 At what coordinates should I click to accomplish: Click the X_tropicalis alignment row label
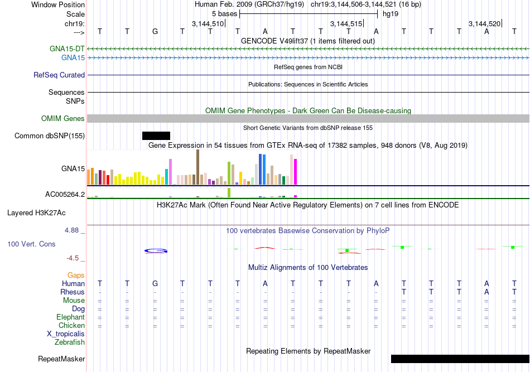pos(66,334)
